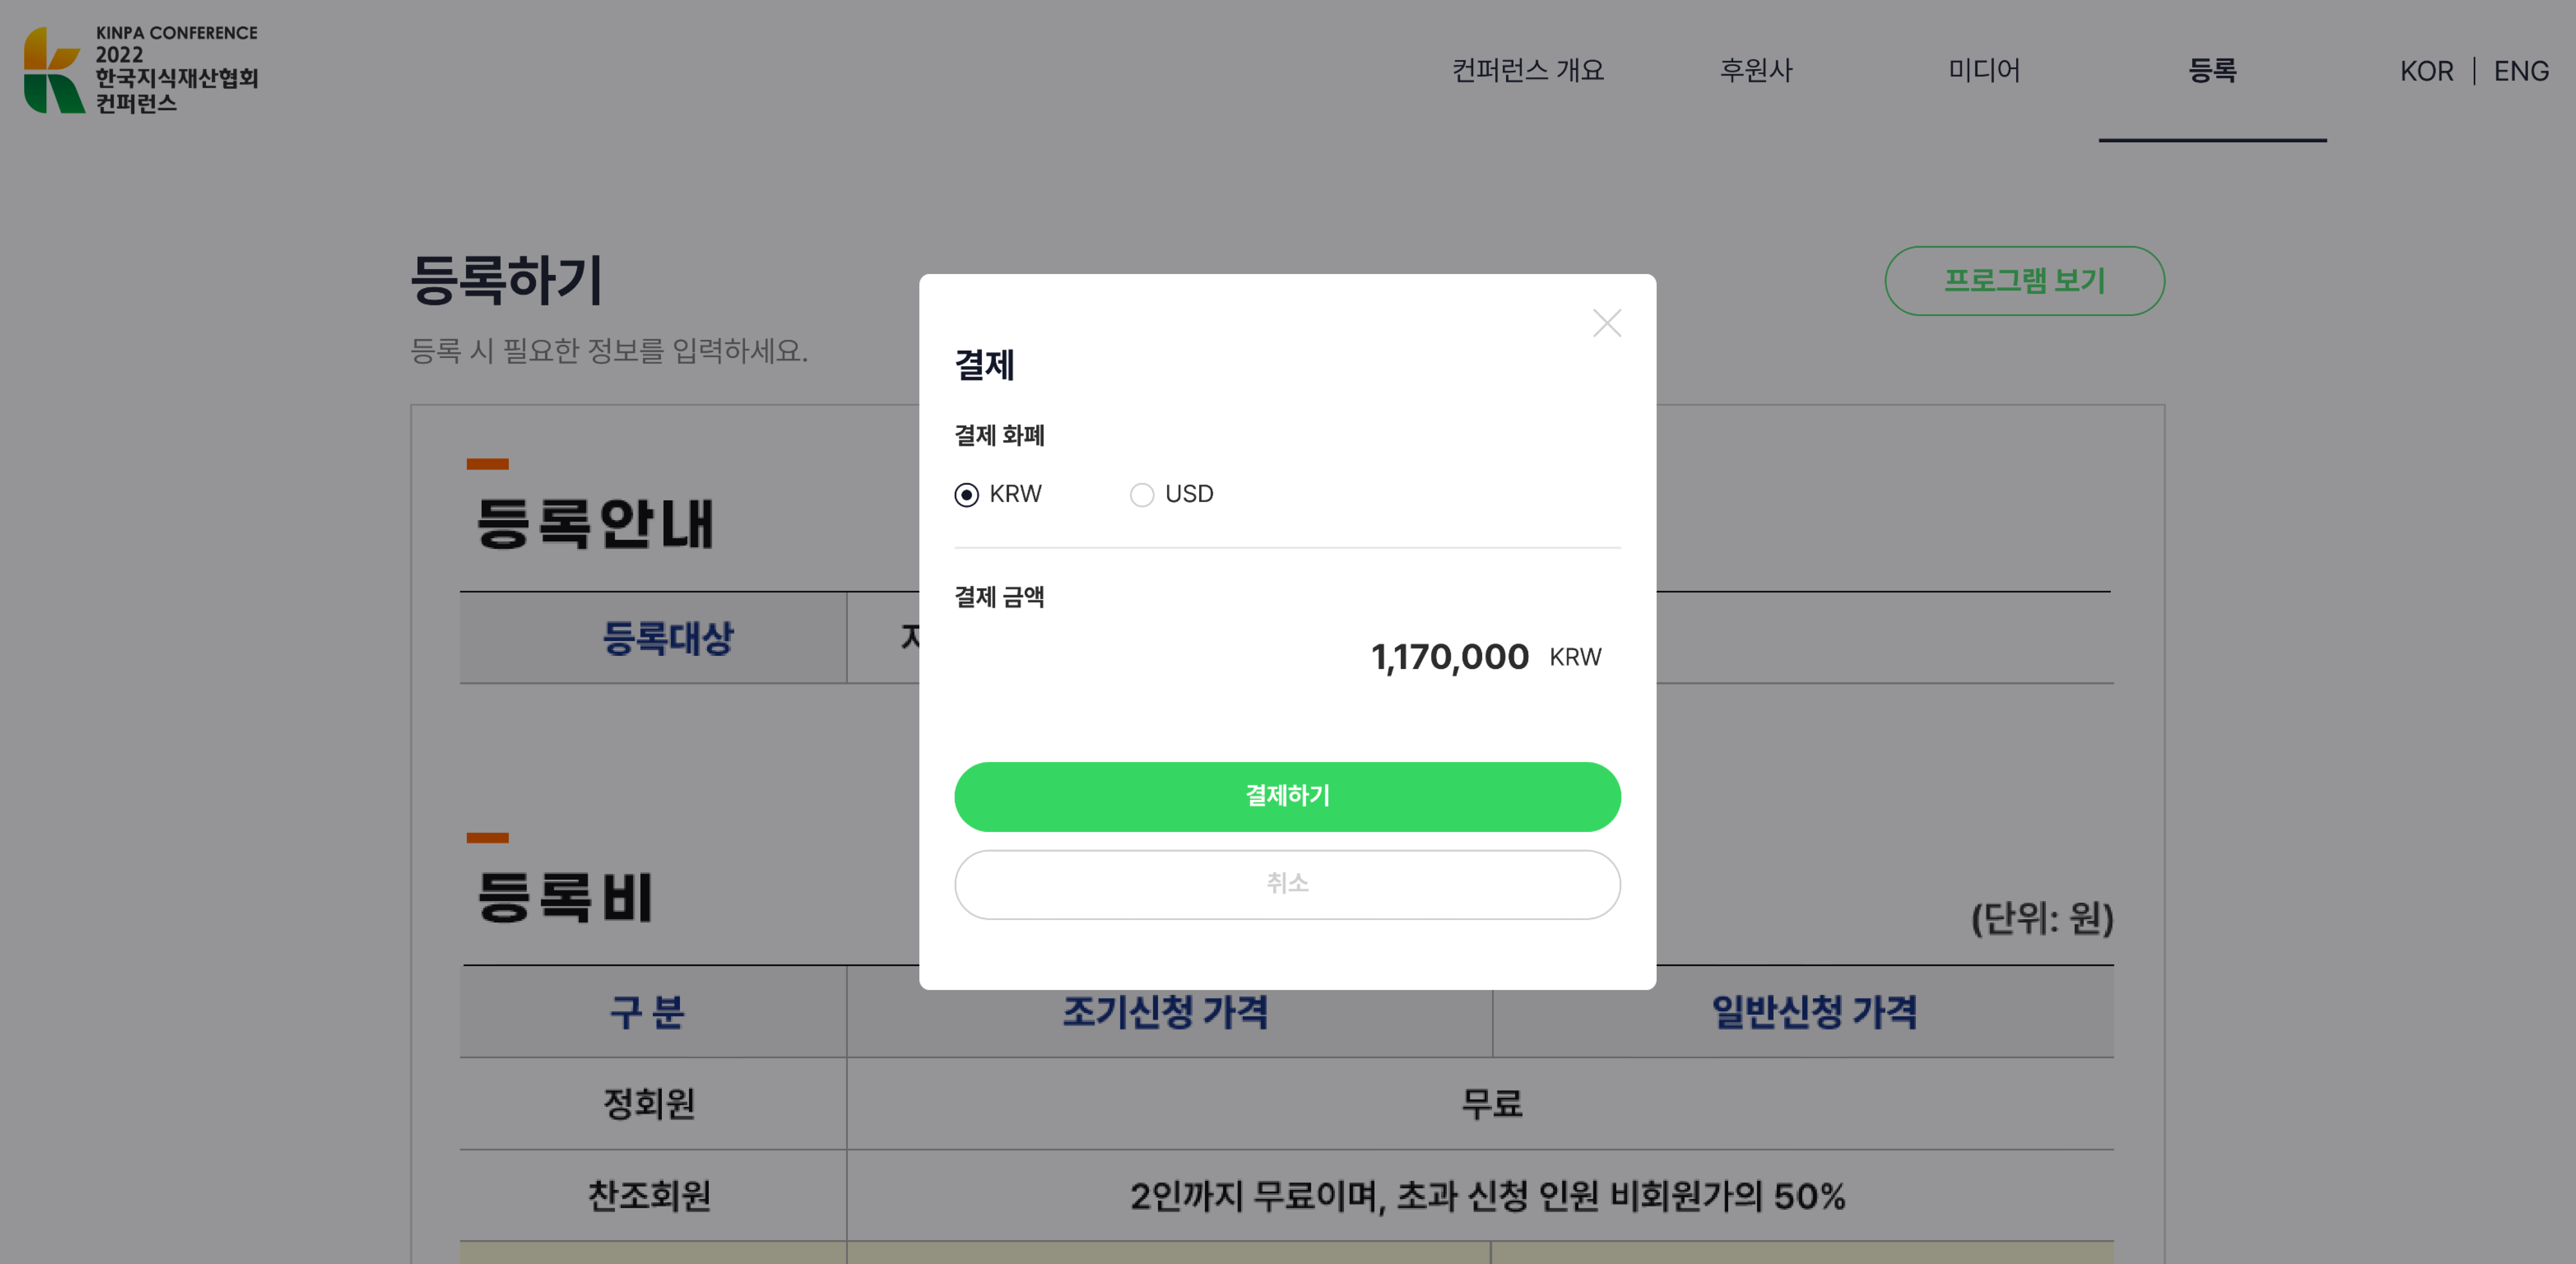Click the 프로그램 보기 button
Image resolution: width=2576 pixels, height=1264 pixels.
click(2024, 281)
